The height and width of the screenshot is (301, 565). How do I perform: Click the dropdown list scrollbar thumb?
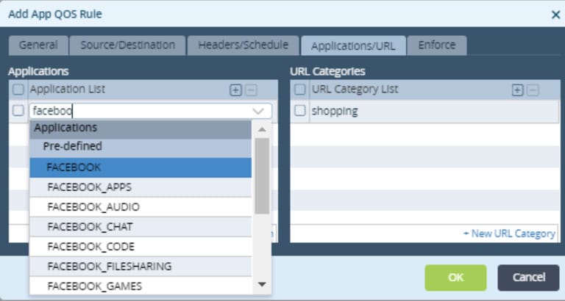coord(262,176)
